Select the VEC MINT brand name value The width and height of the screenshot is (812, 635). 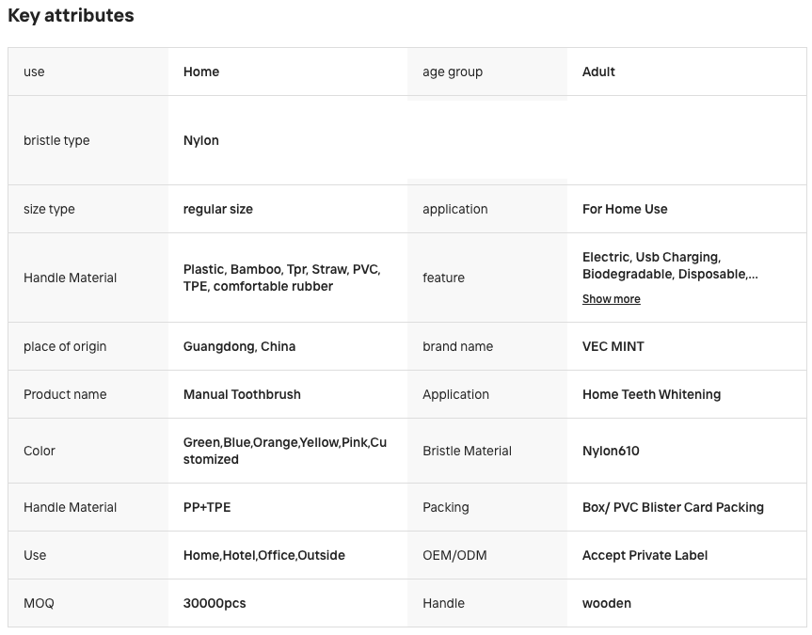pos(613,346)
